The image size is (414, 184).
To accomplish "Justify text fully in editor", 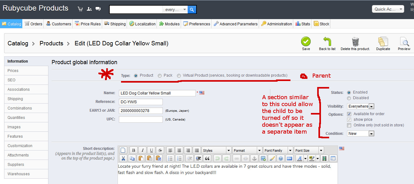I will (196, 150).
